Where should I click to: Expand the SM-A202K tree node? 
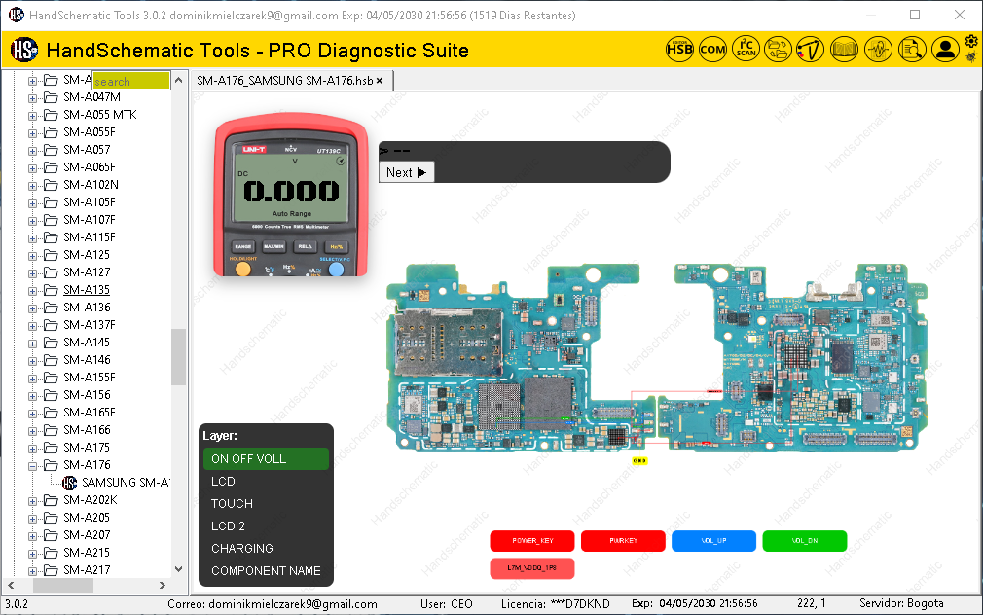32,501
